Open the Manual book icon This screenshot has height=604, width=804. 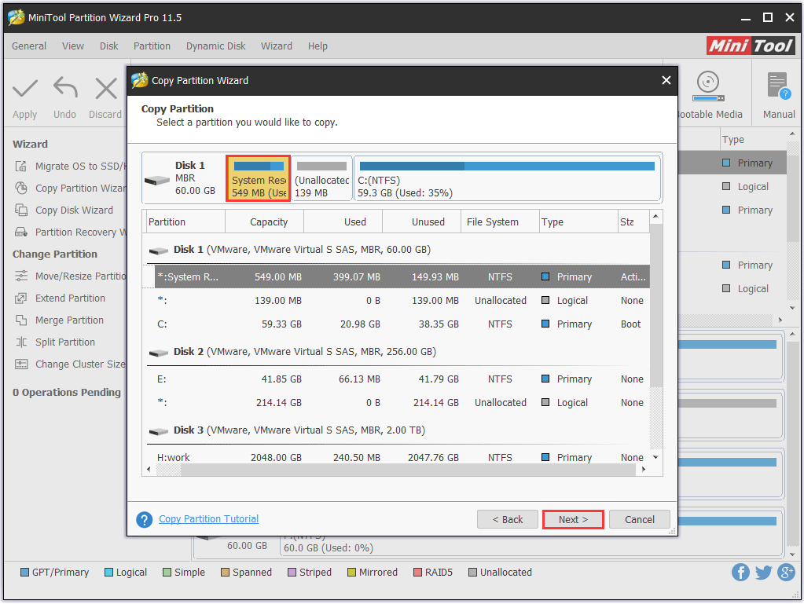(x=779, y=86)
